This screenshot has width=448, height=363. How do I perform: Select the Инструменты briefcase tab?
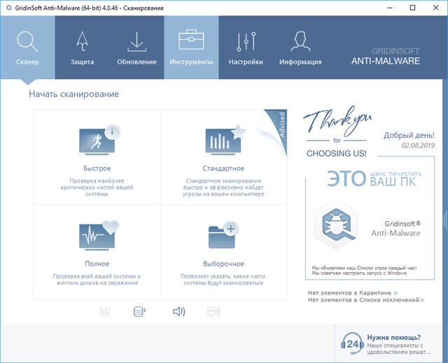coord(191,48)
